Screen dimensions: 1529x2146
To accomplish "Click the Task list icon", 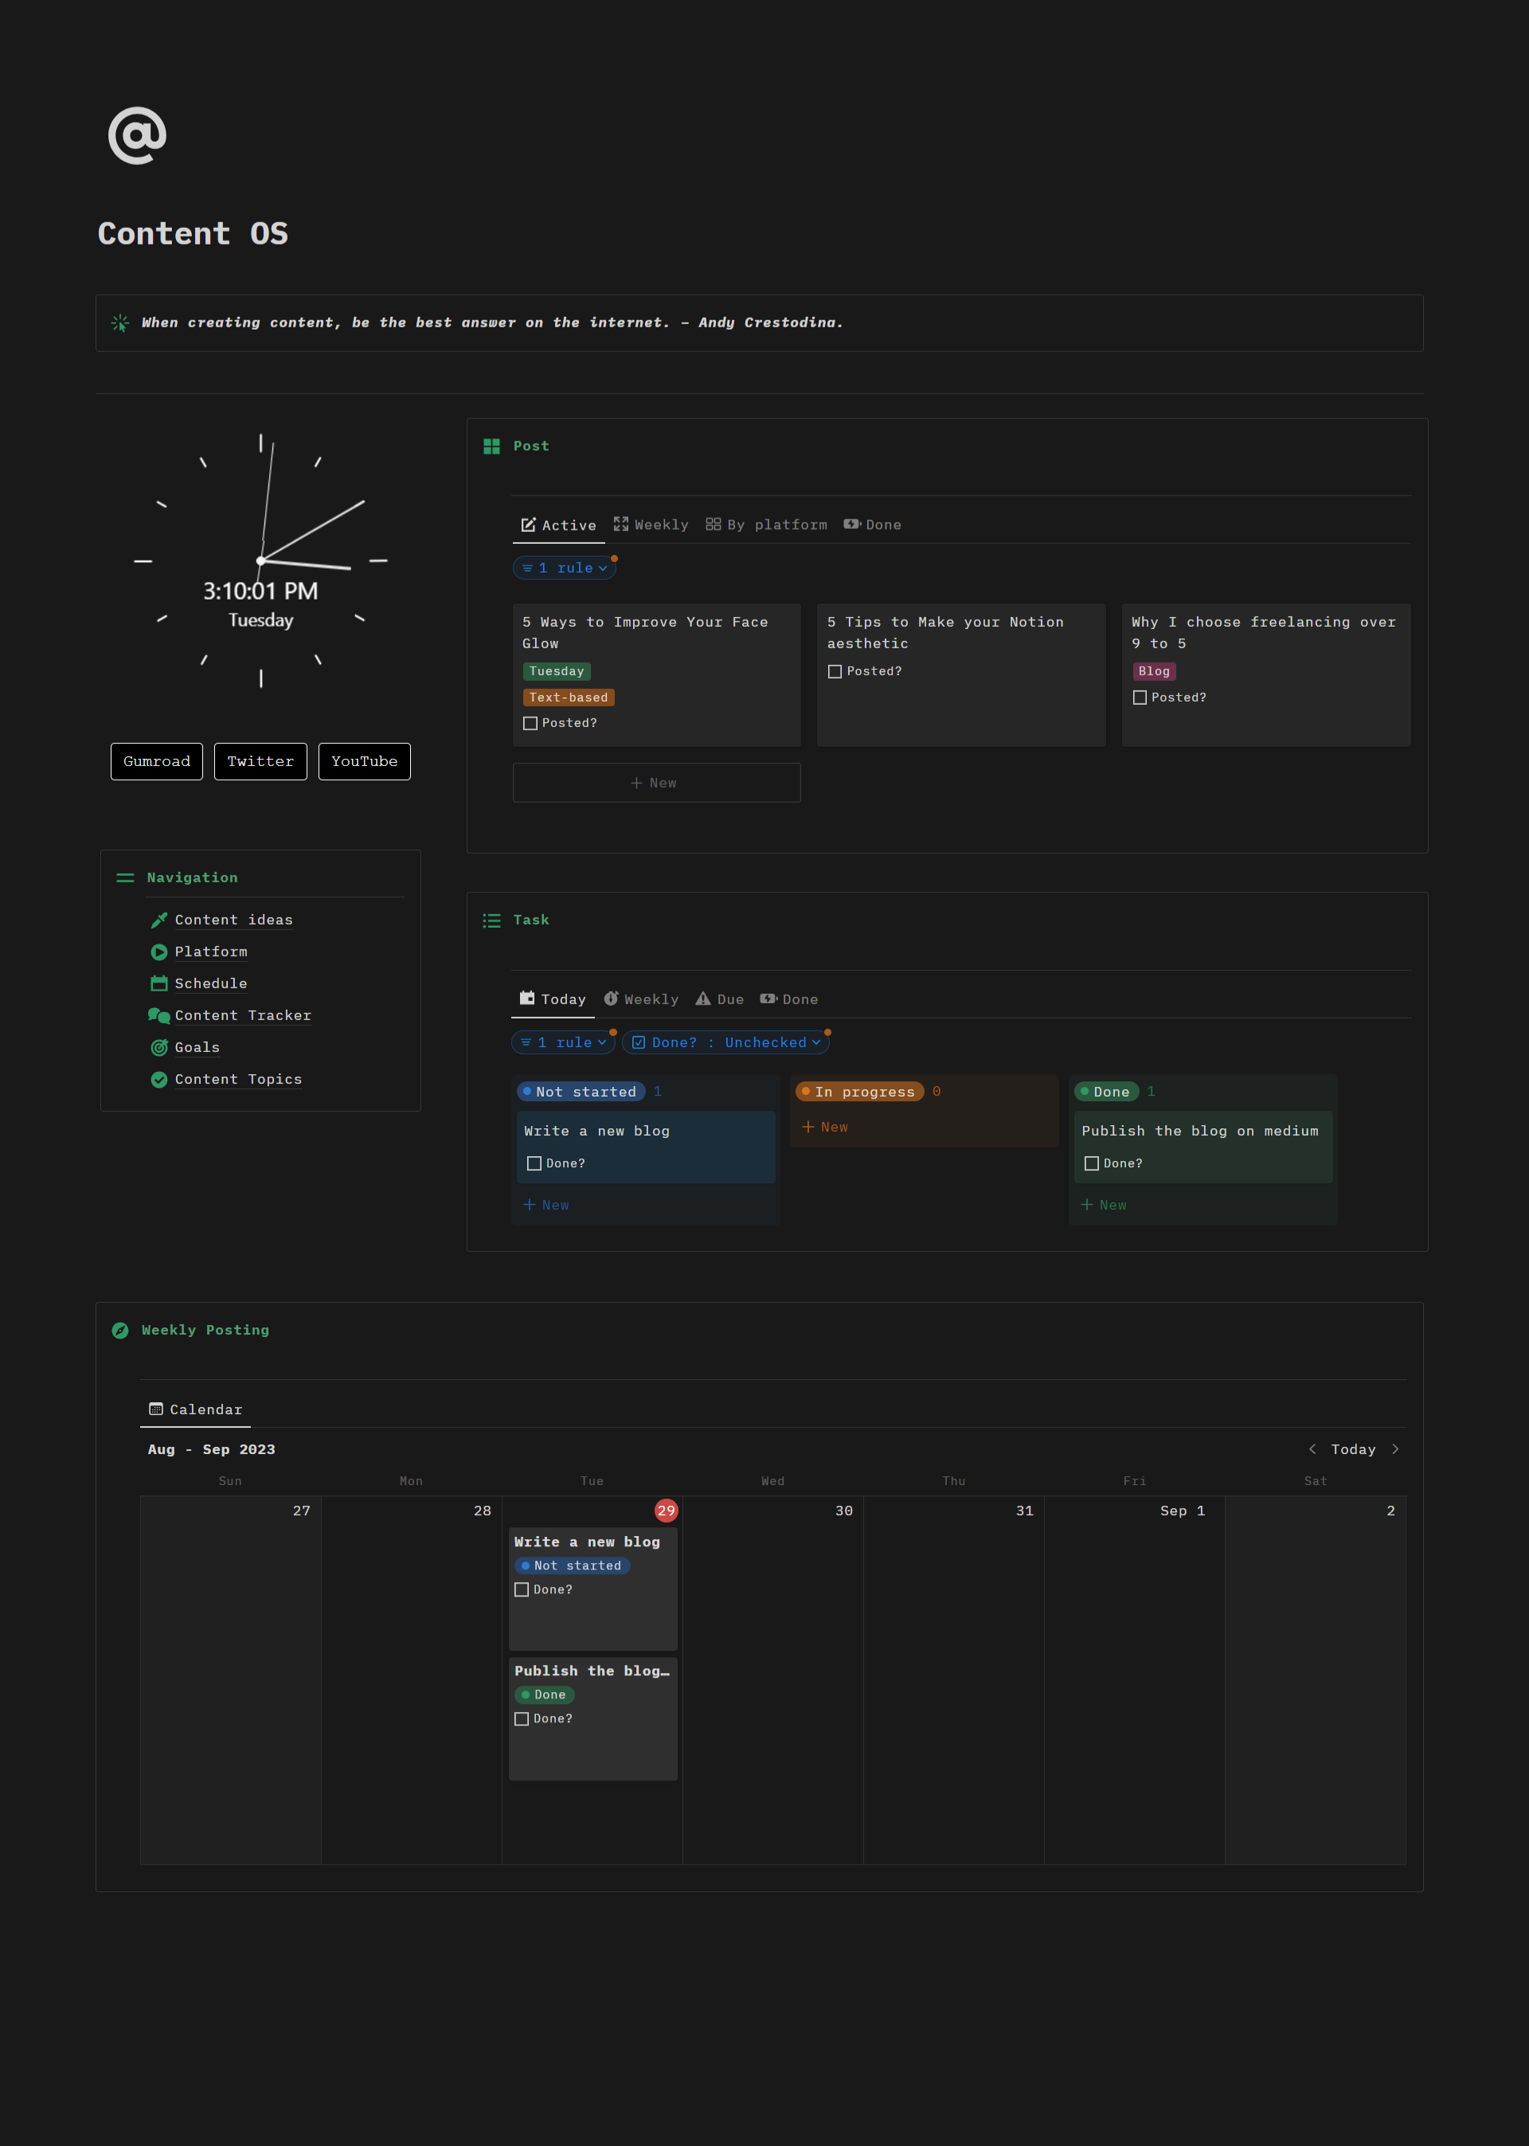I will click(x=491, y=921).
